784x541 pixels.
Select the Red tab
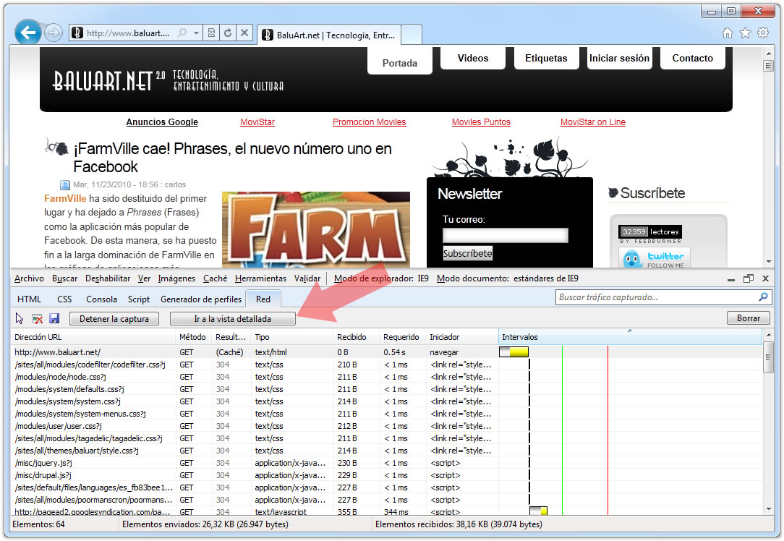click(x=263, y=299)
